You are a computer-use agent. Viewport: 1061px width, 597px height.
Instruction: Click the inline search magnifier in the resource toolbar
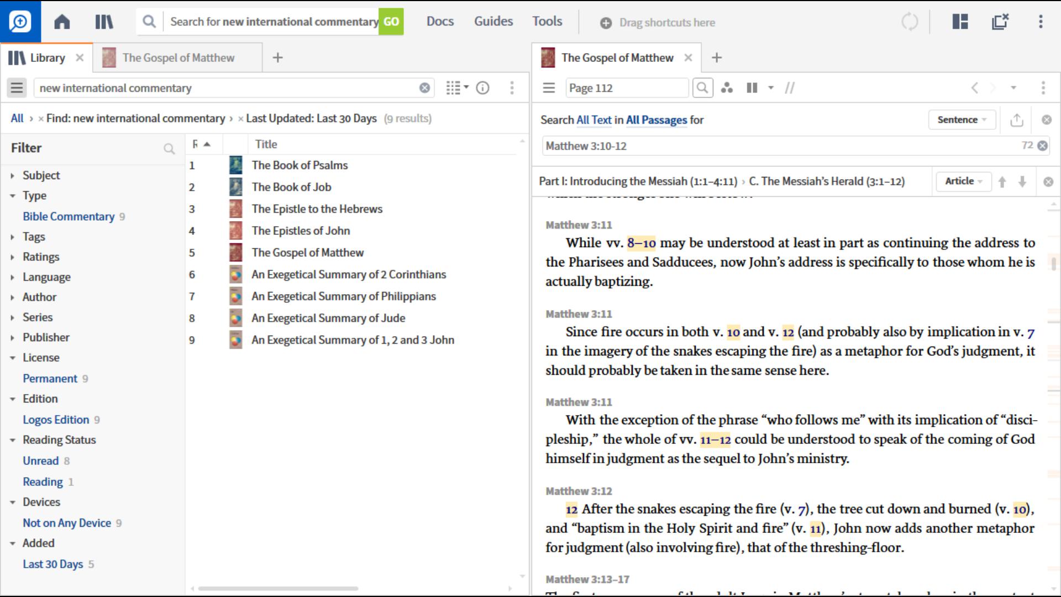point(702,88)
